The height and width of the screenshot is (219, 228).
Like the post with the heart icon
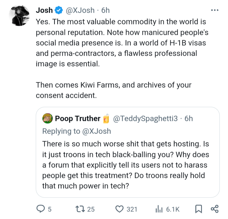click(119, 209)
